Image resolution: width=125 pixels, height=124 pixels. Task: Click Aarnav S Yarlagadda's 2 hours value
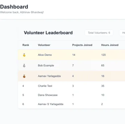[x=102, y=104]
